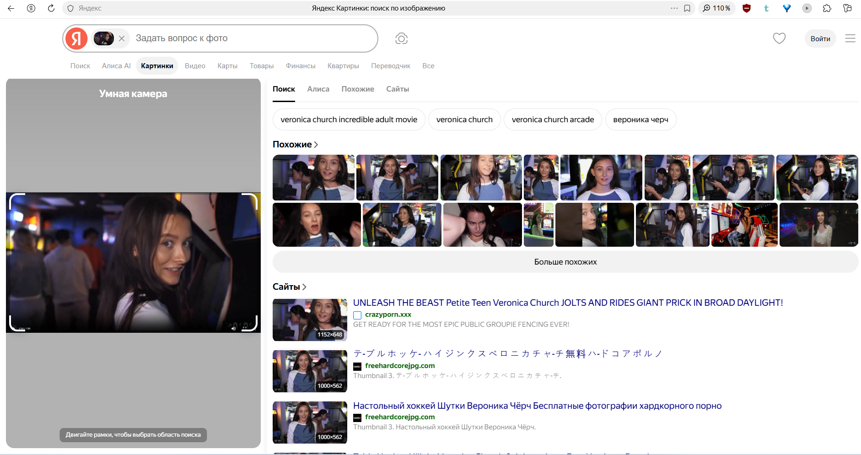Image resolution: width=861 pixels, height=455 pixels.
Task: Click the blue V-shaped extension icon
Action: (x=787, y=8)
